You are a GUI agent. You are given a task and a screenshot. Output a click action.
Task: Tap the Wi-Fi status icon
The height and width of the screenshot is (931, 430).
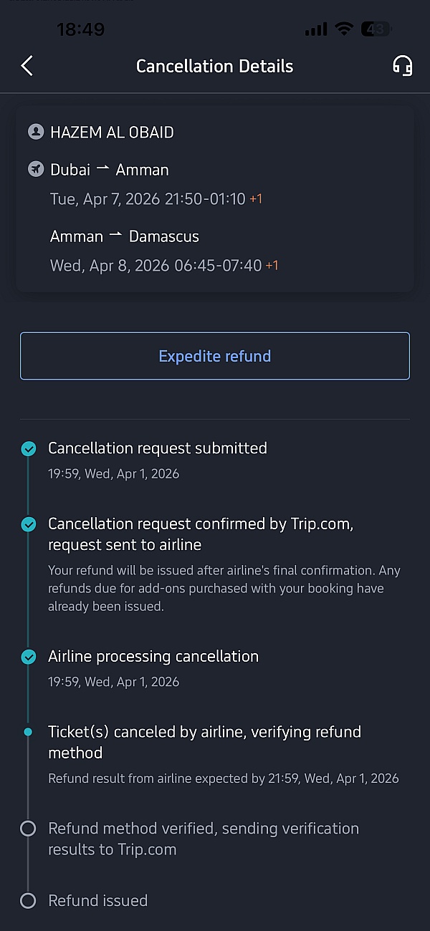pyautogui.click(x=345, y=29)
